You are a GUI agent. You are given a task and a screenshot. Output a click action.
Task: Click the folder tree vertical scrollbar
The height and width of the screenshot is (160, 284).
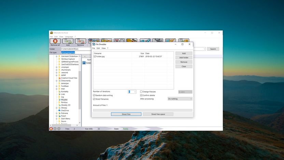[80, 90]
